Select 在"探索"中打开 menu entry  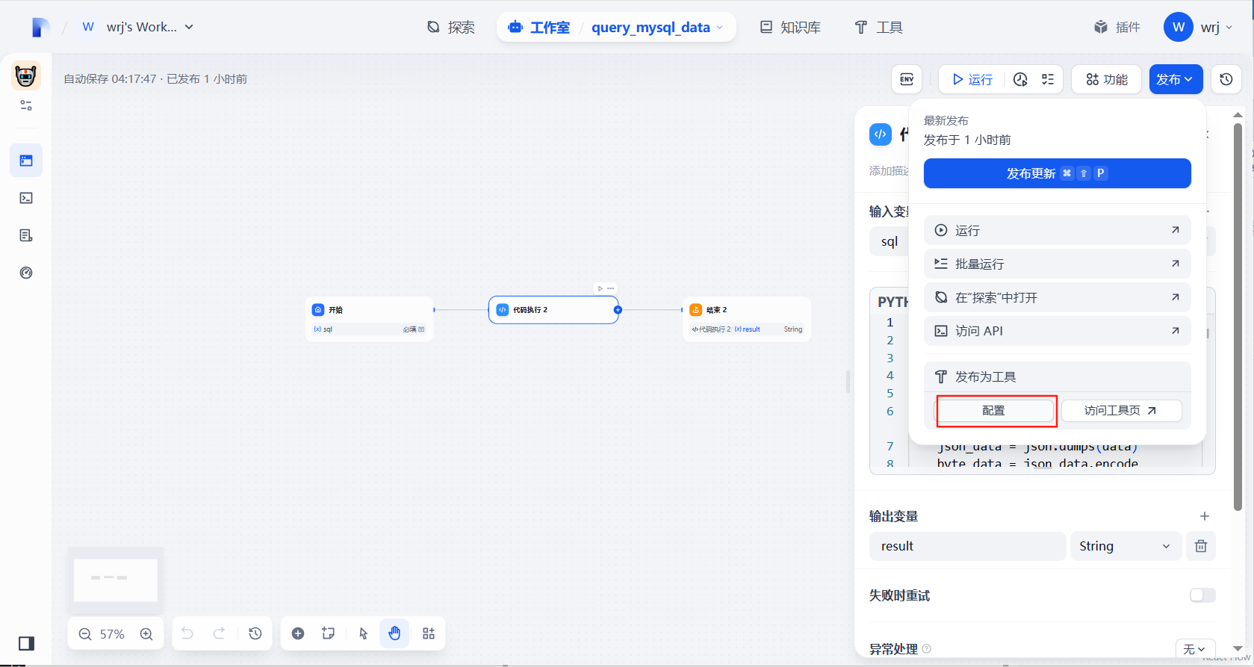coord(1057,297)
